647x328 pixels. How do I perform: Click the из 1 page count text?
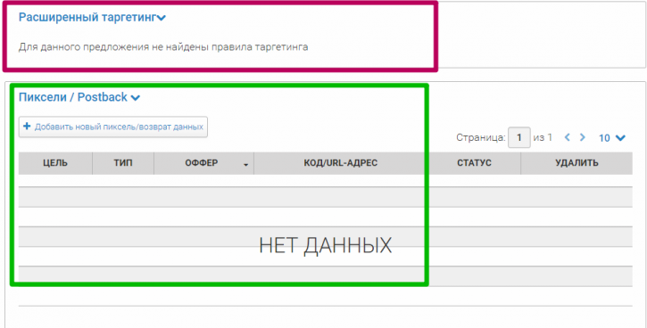(x=543, y=137)
